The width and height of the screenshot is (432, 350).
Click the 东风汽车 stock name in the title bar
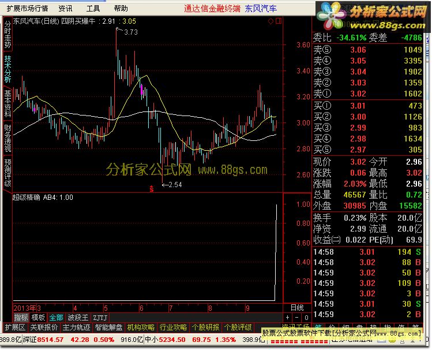tap(261, 9)
